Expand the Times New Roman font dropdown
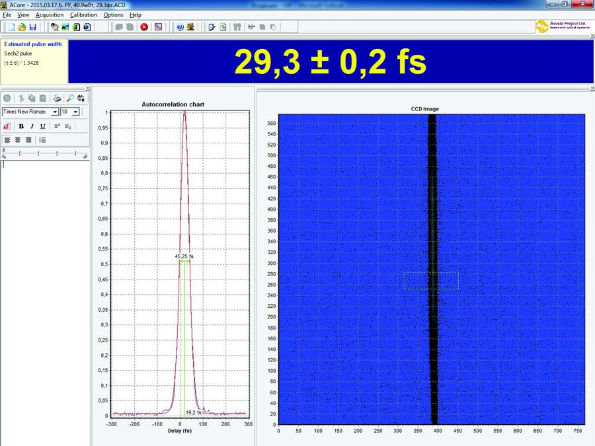The height and width of the screenshot is (446, 595). (x=55, y=112)
